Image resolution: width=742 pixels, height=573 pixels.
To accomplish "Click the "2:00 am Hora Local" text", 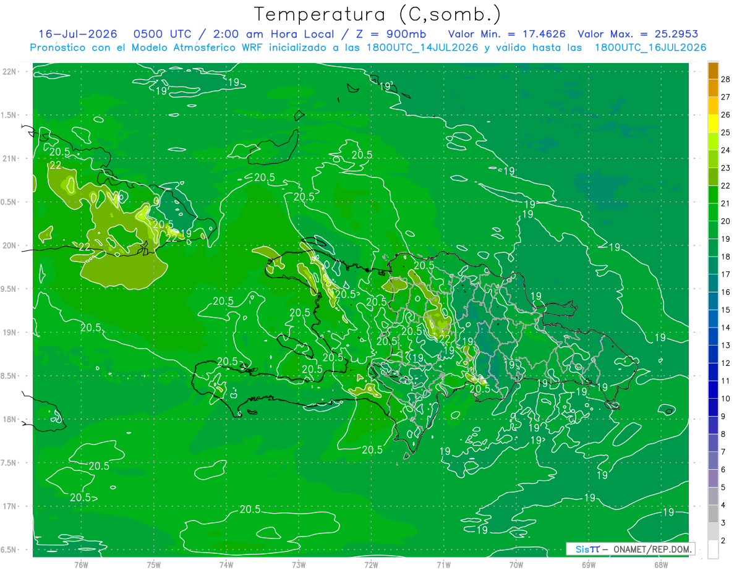I will (x=275, y=34).
